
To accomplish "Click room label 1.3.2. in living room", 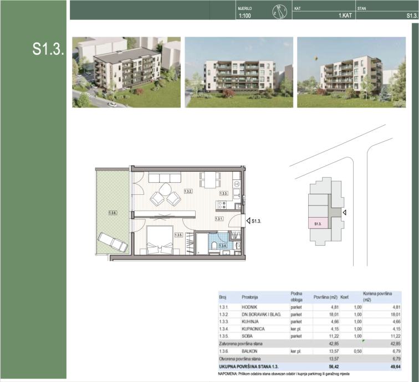I will 188,191.
